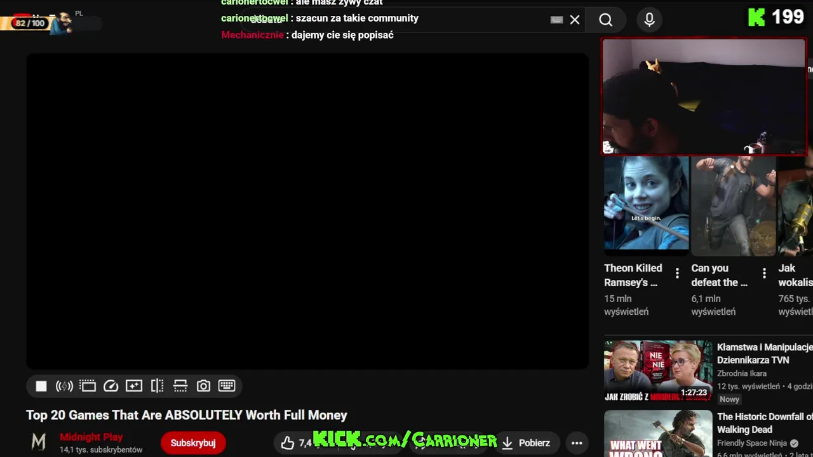Open Can you defeat the short thumbnail
The image size is (813, 457).
(734, 206)
